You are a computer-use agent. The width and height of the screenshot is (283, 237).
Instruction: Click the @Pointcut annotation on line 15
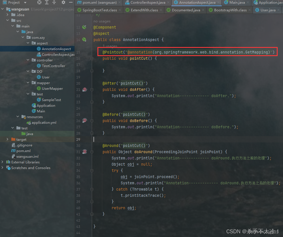coord(113,52)
